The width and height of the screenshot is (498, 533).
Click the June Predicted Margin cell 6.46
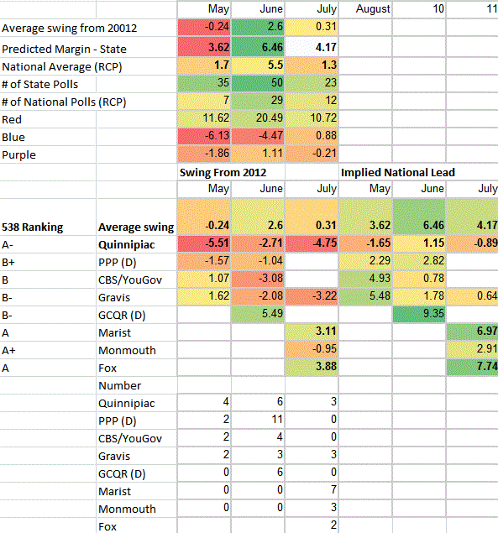pyautogui.click(x=258, y=47)
